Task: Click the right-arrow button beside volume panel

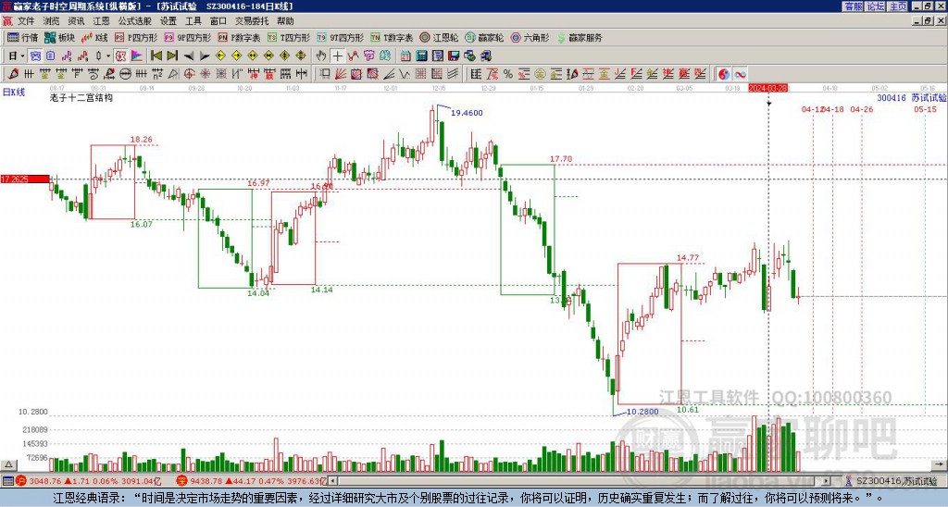Action: [x=939, y=465]
